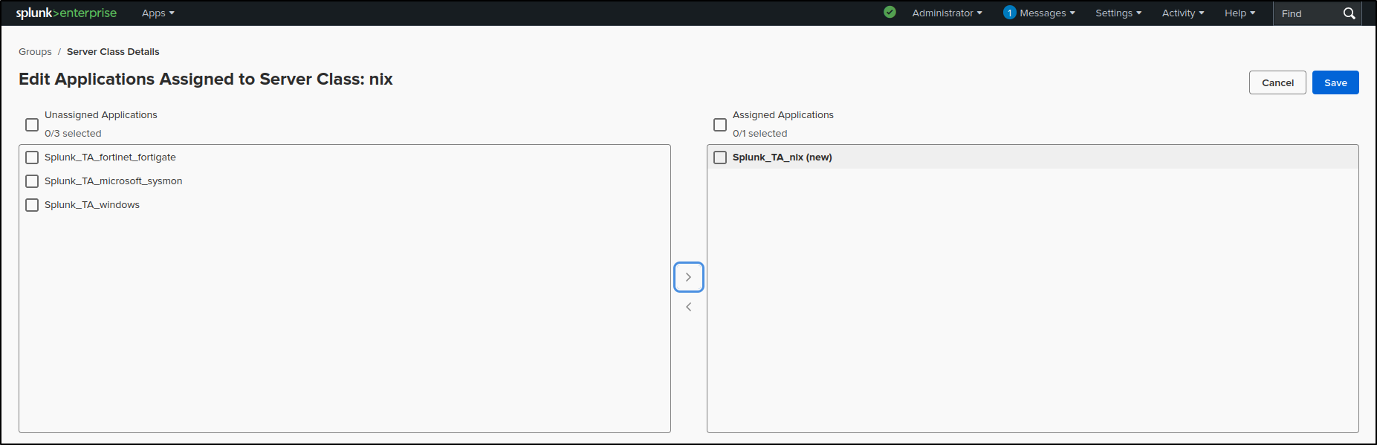1377x445 pixels.
Task: Click the search magnifier icon
Action: pyautogui.click(x=1350, y=13)
